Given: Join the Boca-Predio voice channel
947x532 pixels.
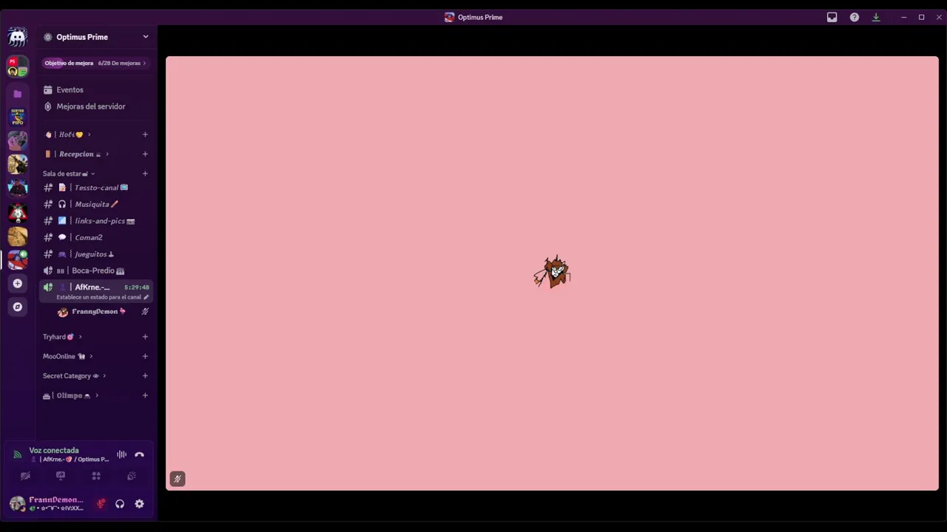Looking at the screenshot, I should coord(95,270).
